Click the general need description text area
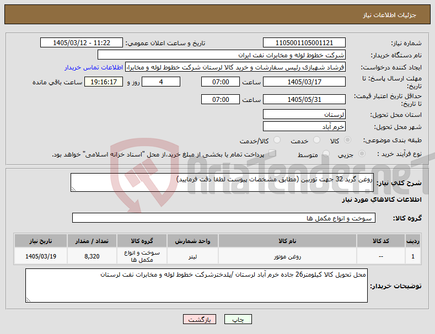 pyautogui.click(x=222, y=182)
